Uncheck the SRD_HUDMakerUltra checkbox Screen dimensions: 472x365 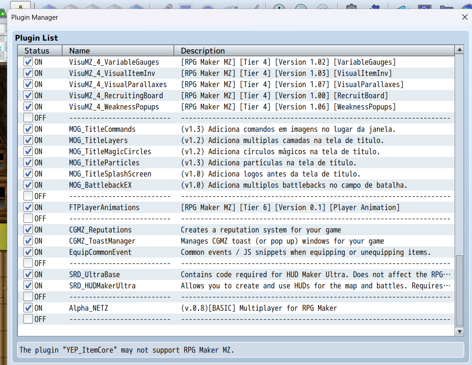(28, 286)
